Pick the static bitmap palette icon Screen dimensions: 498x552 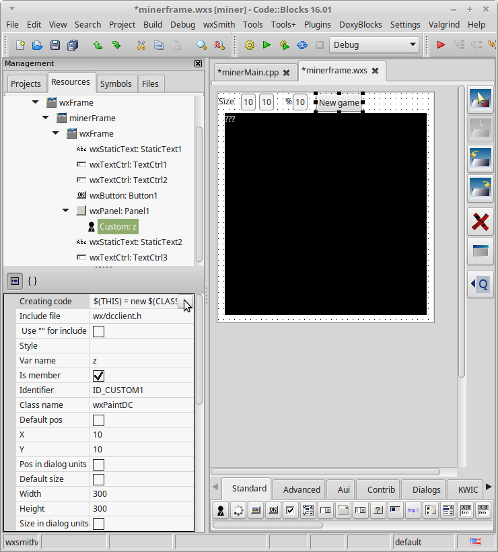[x=256, y=510]
